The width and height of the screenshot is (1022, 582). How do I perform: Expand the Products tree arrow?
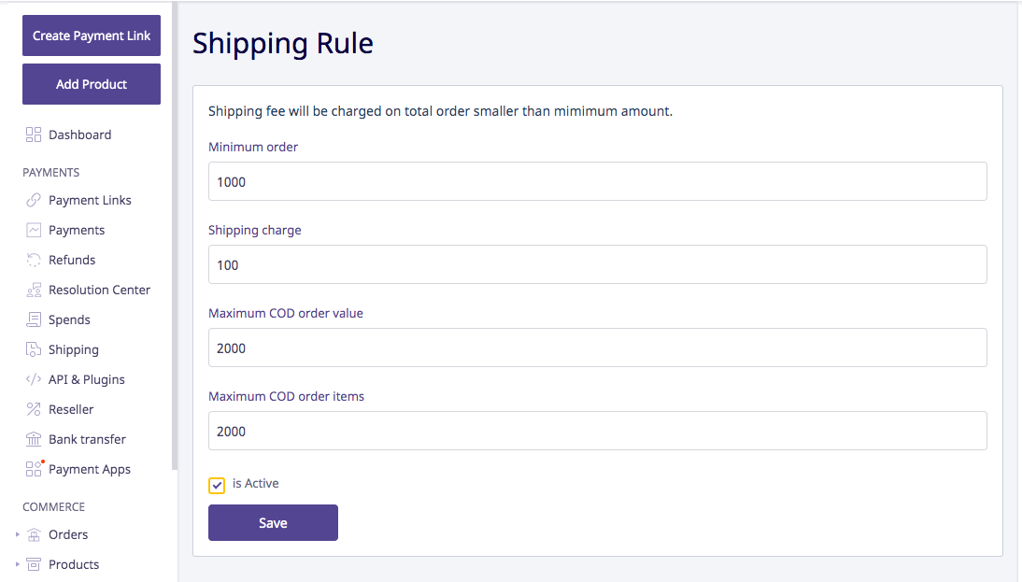coord(18,564)
